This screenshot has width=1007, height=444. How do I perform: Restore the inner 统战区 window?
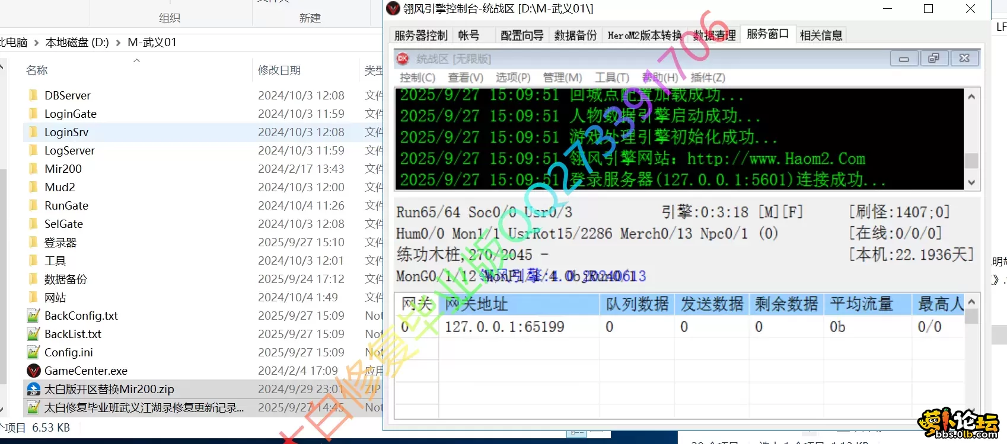coord(933,59)
